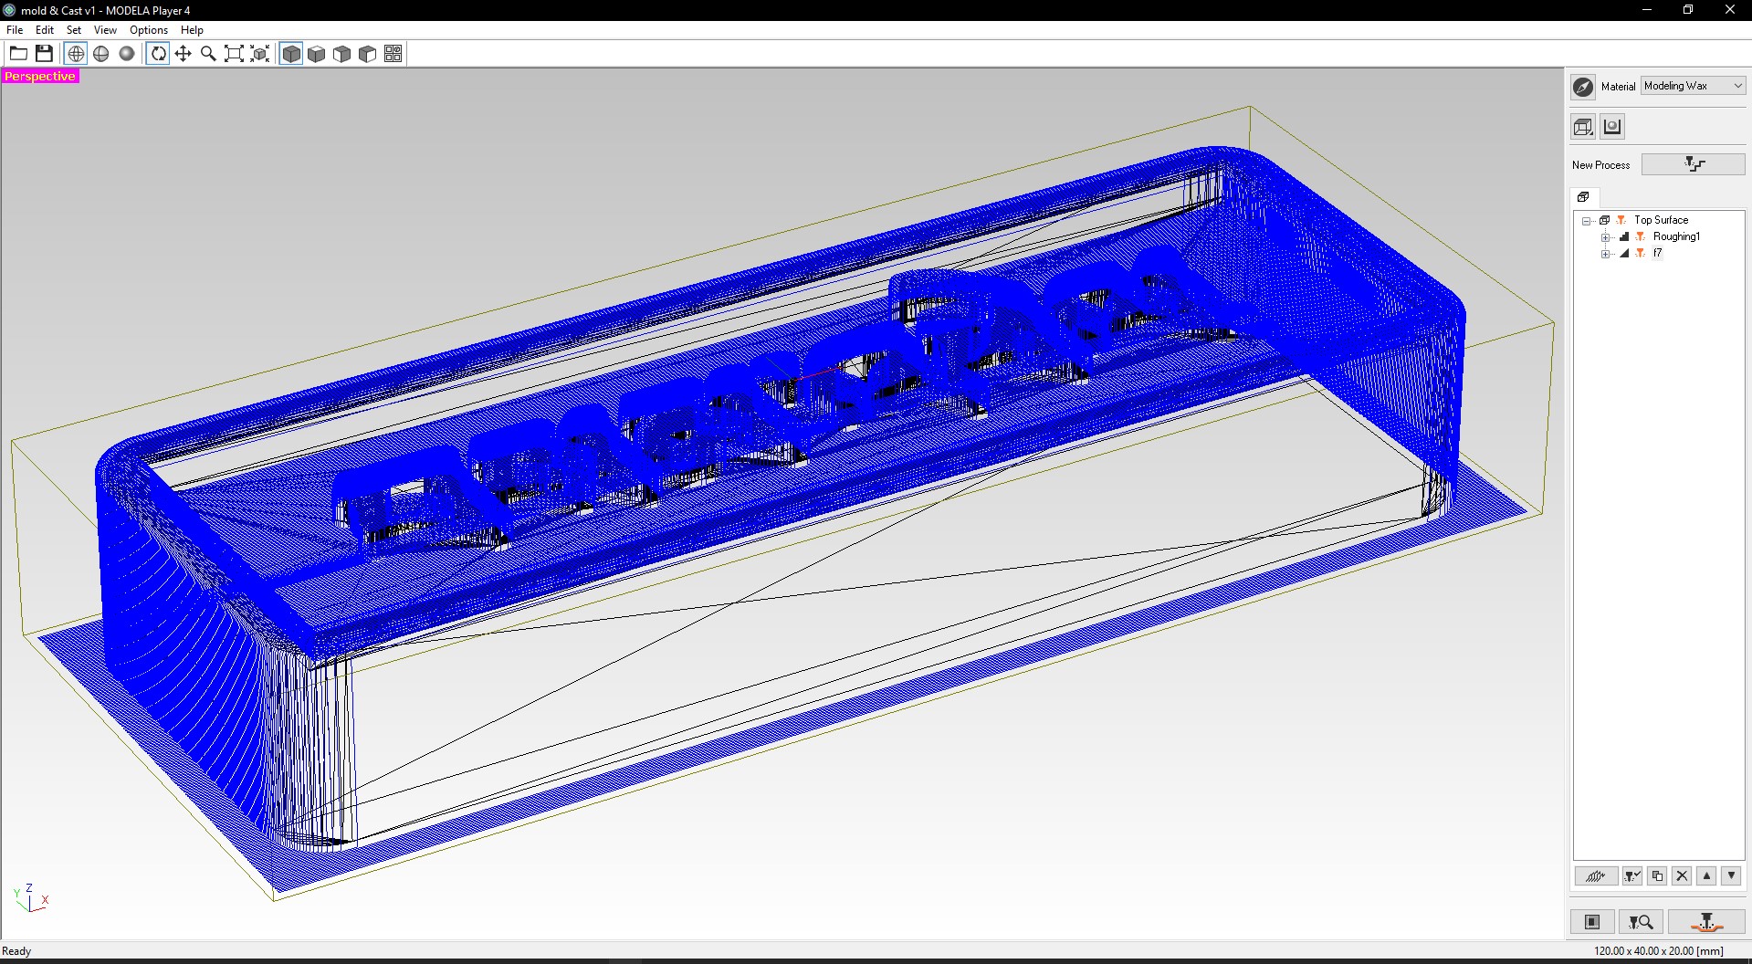1752x964 pixels.
Task: Delete the selected process with X button
Action: 1682,875
